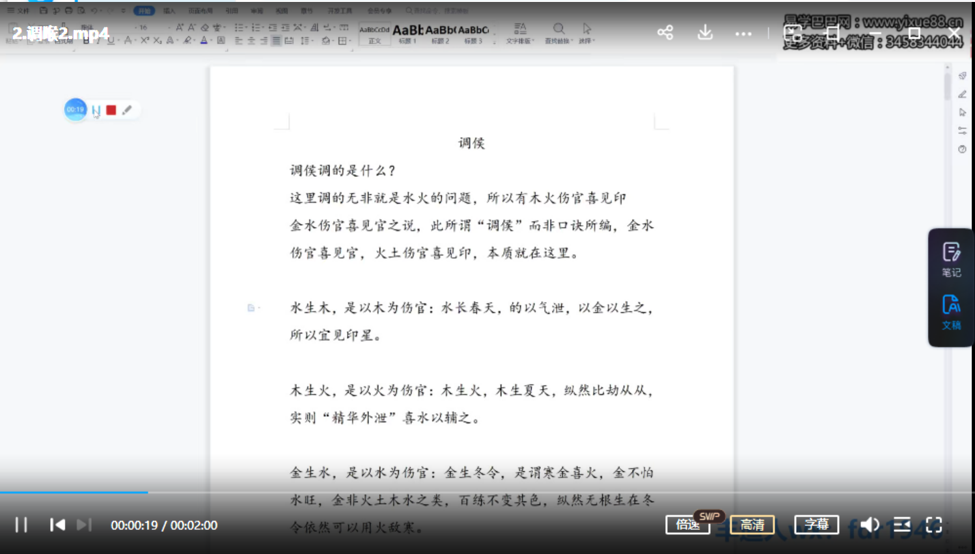The image size is (975, 554).
Task: Open the 笔记 notes panel on the right
Action: pyautogui.click(x=950, y=259)
